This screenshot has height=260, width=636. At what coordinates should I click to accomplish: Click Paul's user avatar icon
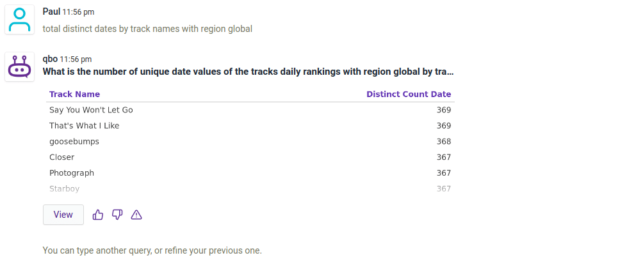point(20,20)
